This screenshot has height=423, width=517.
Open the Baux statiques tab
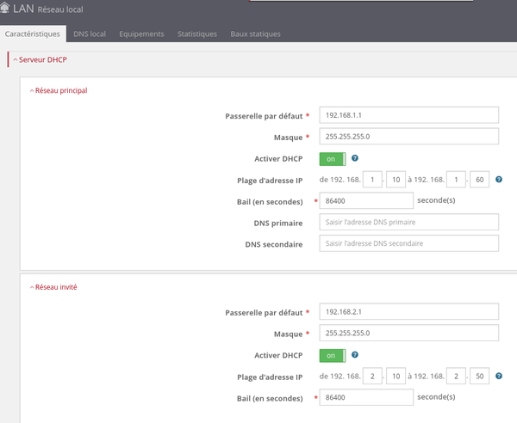pyautogui.click(x=255, y=34)
